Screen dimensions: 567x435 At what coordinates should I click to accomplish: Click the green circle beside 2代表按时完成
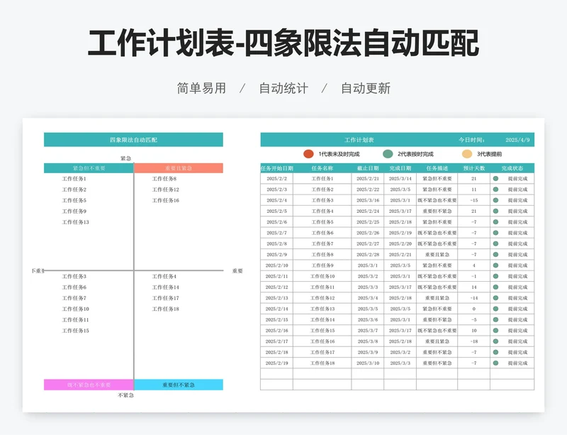click(x=388, y=154)
